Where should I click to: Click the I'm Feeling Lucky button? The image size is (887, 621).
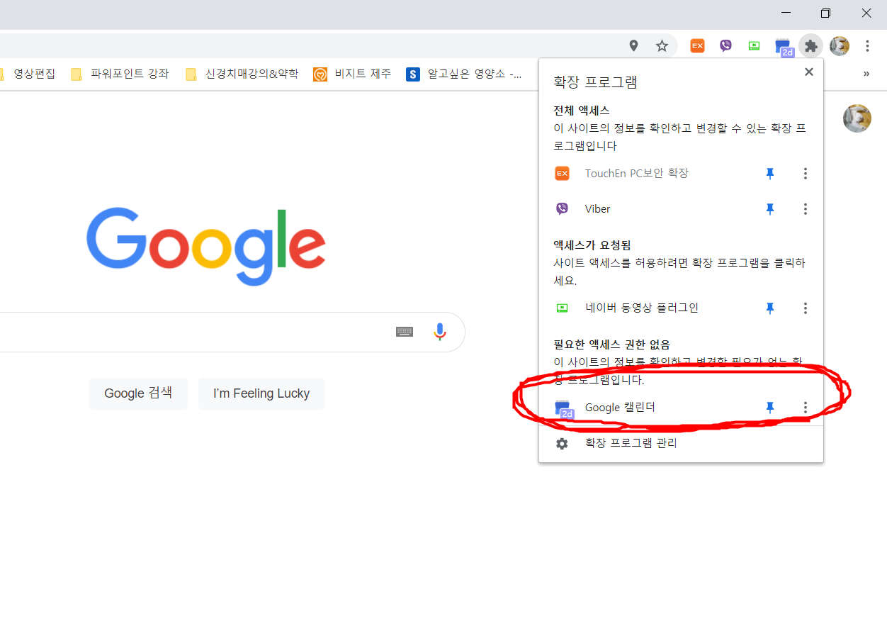tap(261, 393)
